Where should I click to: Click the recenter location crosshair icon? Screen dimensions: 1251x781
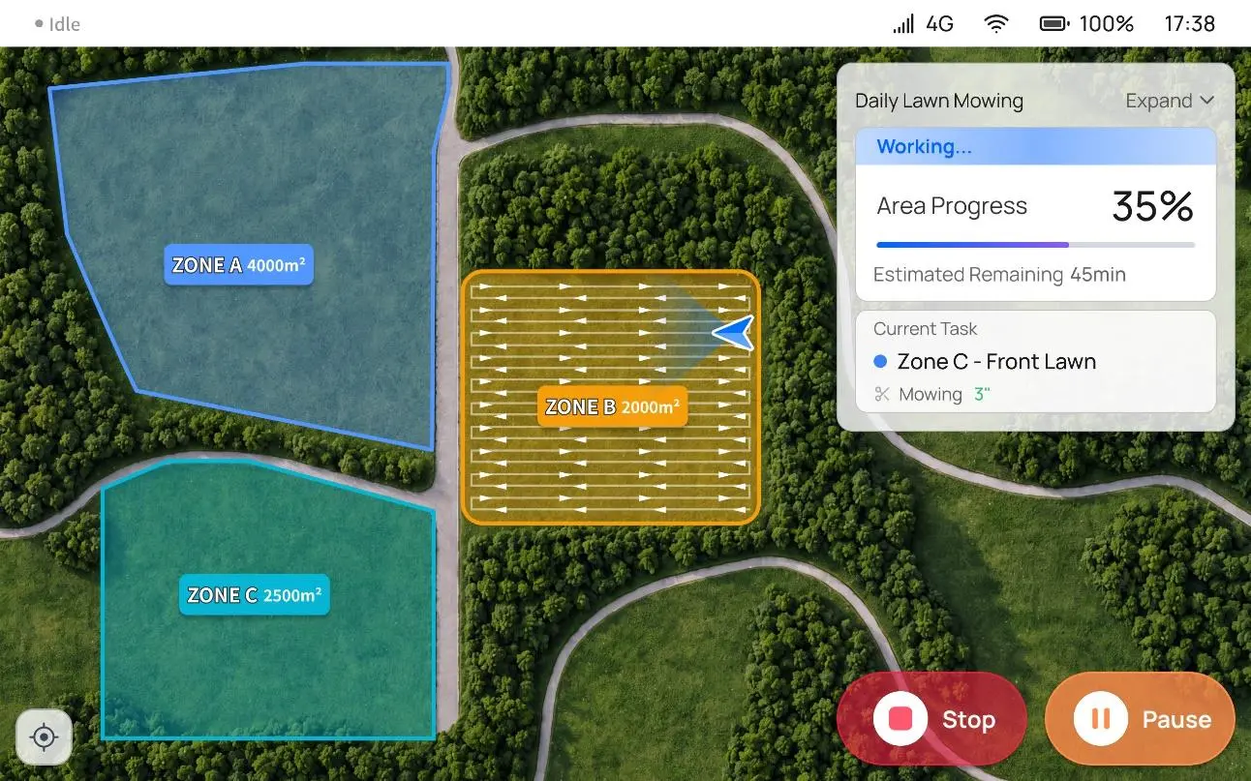point(44,737)
